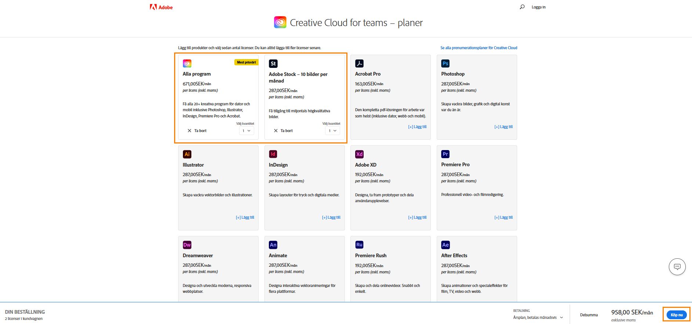This screenshot has height=324, width=692.
Task: Open the chat support bubble icon
Action: [x=677, y=267]
